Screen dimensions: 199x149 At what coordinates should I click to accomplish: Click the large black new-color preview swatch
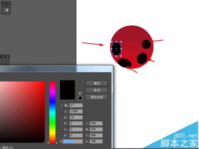coord(67,90)
